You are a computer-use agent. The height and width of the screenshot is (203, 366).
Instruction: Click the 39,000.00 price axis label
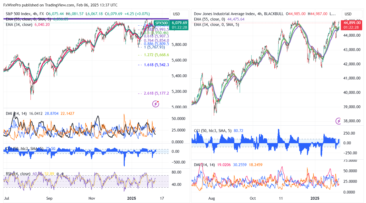tap(352, 107)
